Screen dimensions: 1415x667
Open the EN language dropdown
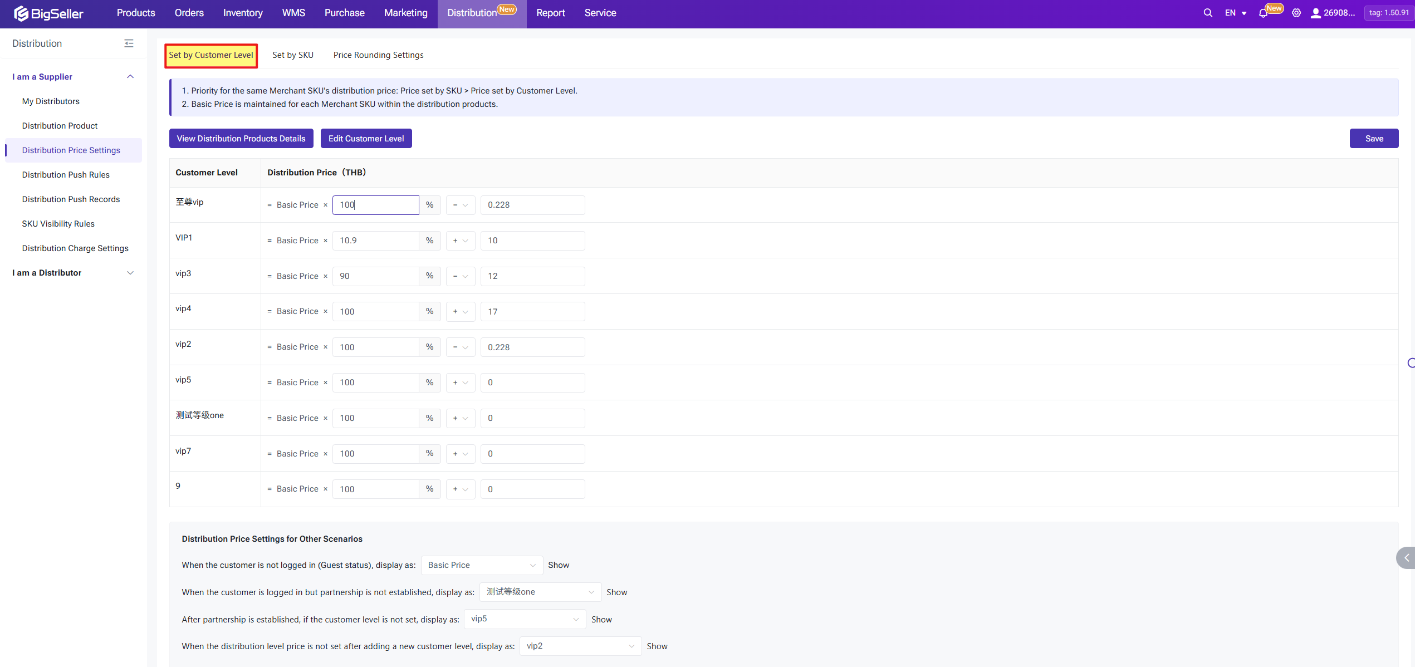pos(1235,13)
